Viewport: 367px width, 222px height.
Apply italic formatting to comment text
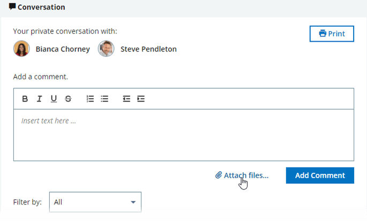coord(39,98)
